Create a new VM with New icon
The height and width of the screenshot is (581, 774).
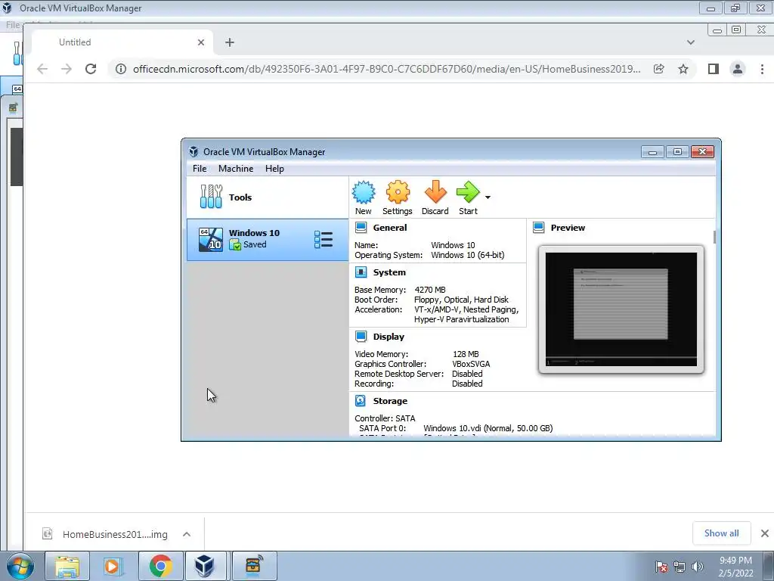(364, 197)
